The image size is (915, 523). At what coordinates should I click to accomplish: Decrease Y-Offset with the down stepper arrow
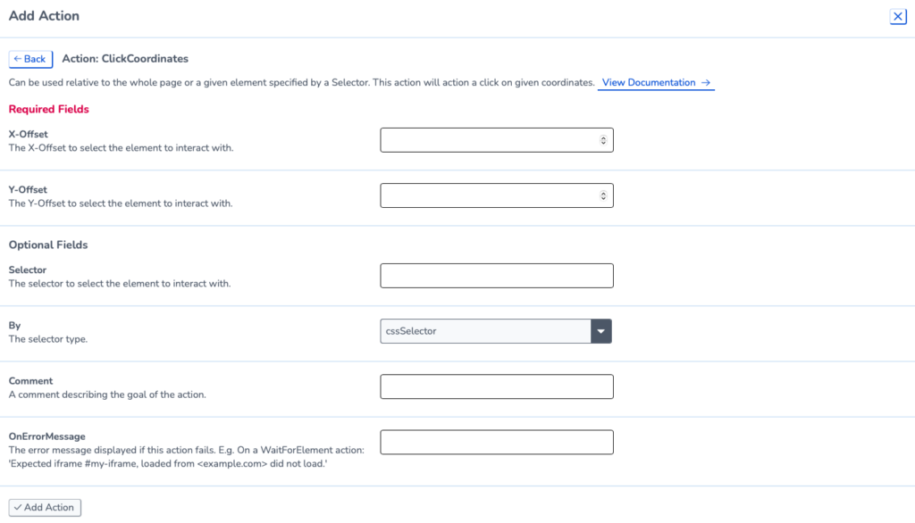point(603,198)
